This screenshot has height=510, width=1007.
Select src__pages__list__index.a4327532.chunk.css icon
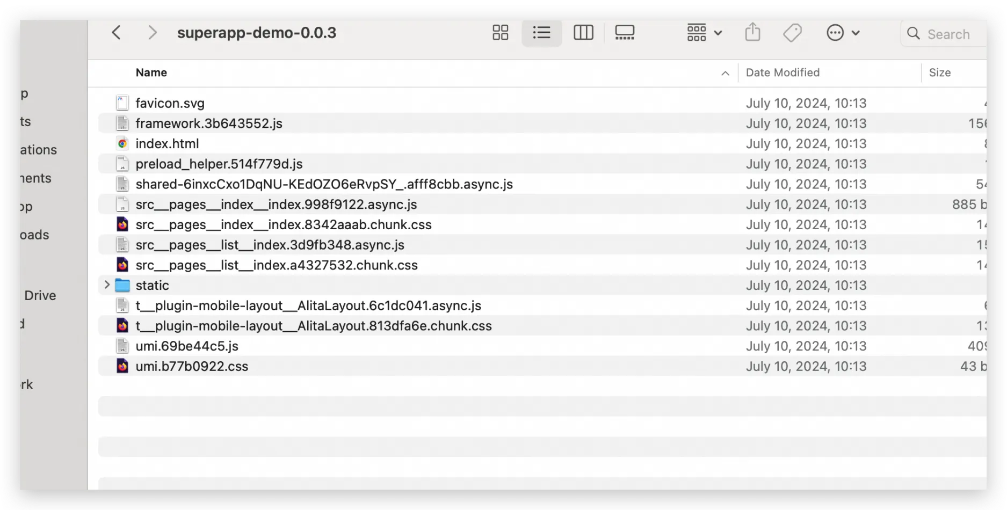122,265
